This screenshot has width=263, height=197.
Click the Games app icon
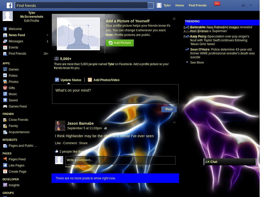(5, 69)
